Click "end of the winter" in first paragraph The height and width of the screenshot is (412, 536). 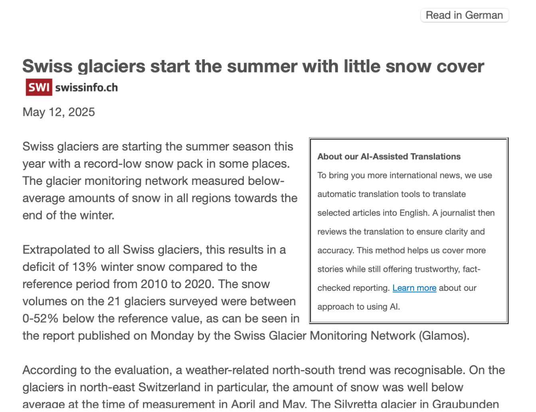(x=68, y=215)
